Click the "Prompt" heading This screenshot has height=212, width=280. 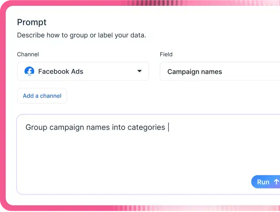(32, 22)
